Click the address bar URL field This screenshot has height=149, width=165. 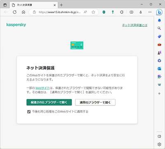pos(60,12)
